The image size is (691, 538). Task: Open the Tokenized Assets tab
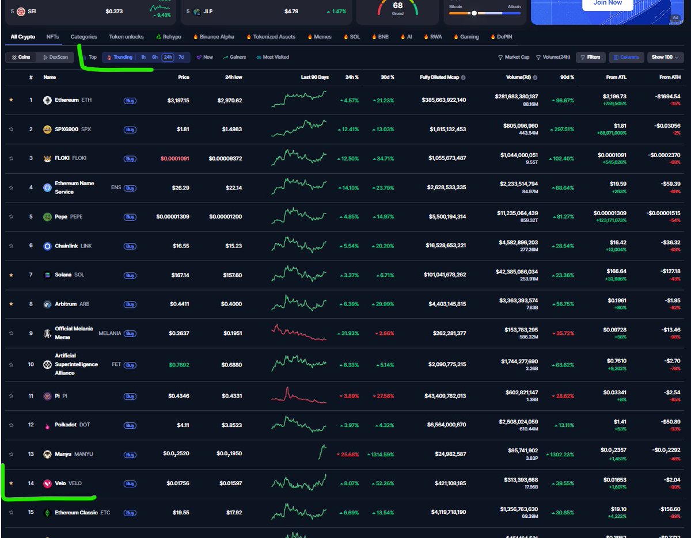coord(271,37)
